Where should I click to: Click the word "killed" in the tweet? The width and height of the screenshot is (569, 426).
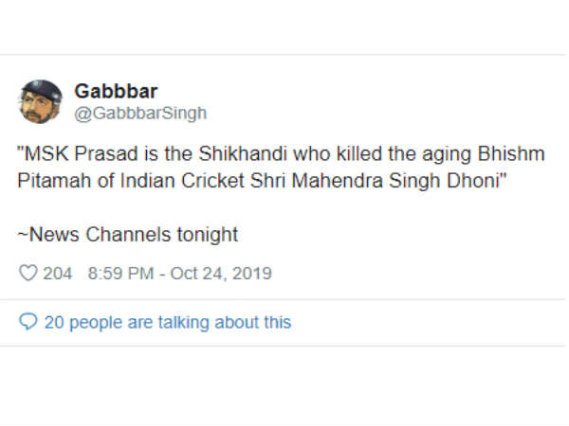click(366, 154)
